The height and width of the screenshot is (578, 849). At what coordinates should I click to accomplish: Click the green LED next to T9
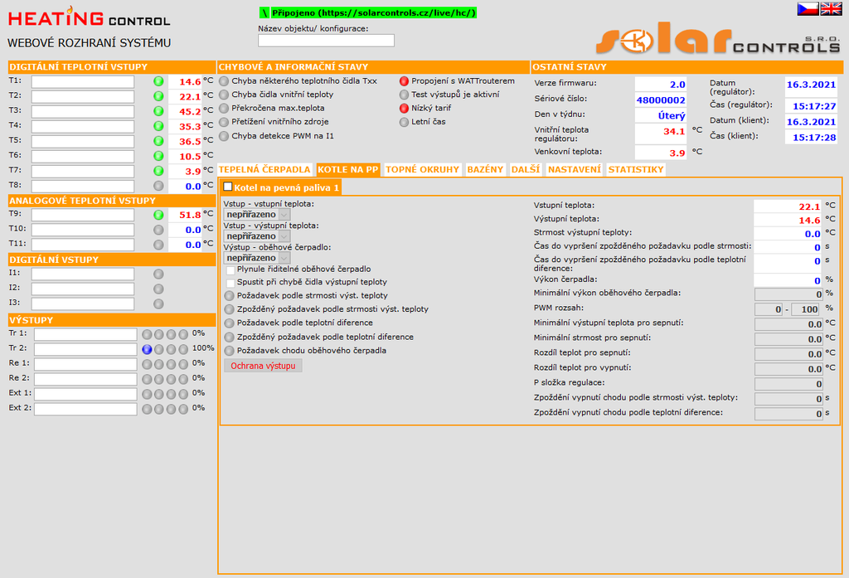[x=158, y=215]
